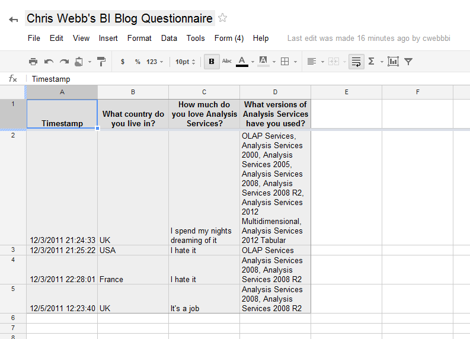Open borders dropdown arrow
The width and height of the screenshot is (470, 339).
point(295,62)
